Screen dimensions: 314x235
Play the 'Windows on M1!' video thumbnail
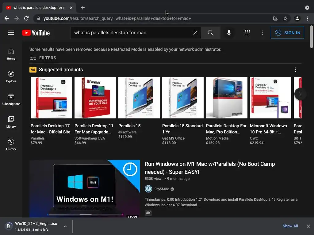pyautogui.click(x=85, y=188)
